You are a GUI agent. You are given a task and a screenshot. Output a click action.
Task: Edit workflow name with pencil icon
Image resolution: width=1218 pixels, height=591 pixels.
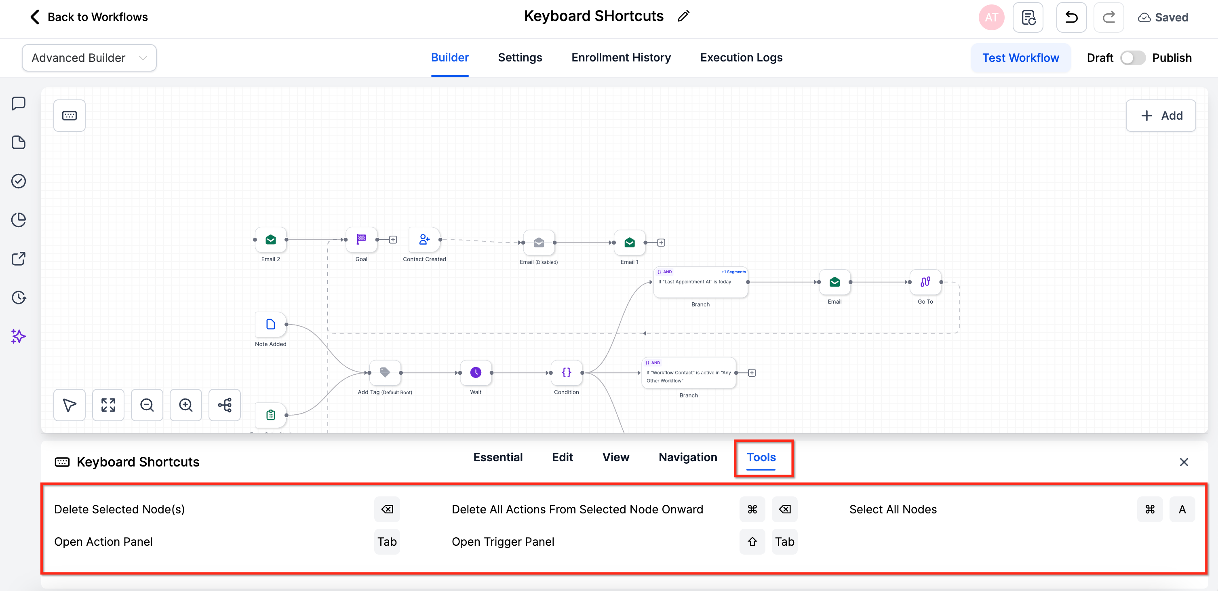click(x=683, y=16)
